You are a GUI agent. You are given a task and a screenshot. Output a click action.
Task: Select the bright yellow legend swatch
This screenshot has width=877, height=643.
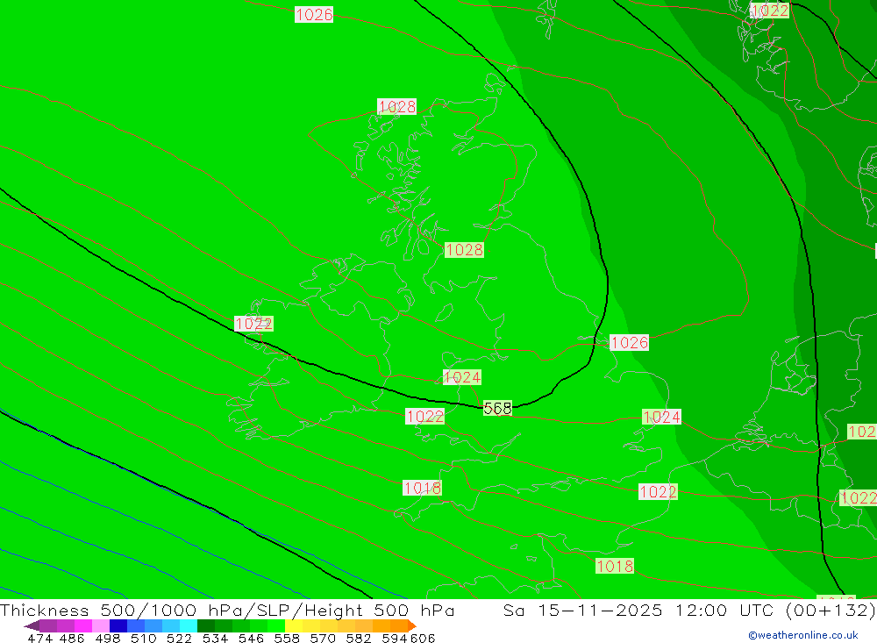(294, 625)
